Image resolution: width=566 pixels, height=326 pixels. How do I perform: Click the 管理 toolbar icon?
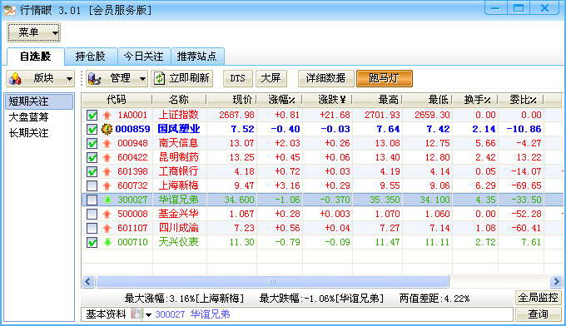(94, 78)
